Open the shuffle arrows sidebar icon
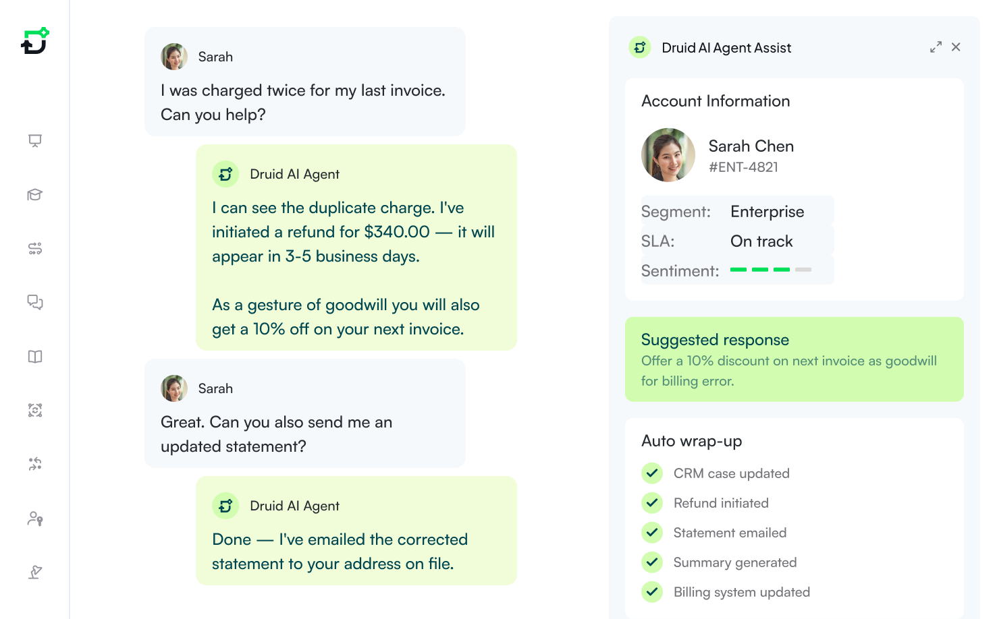 coord(35,464)
